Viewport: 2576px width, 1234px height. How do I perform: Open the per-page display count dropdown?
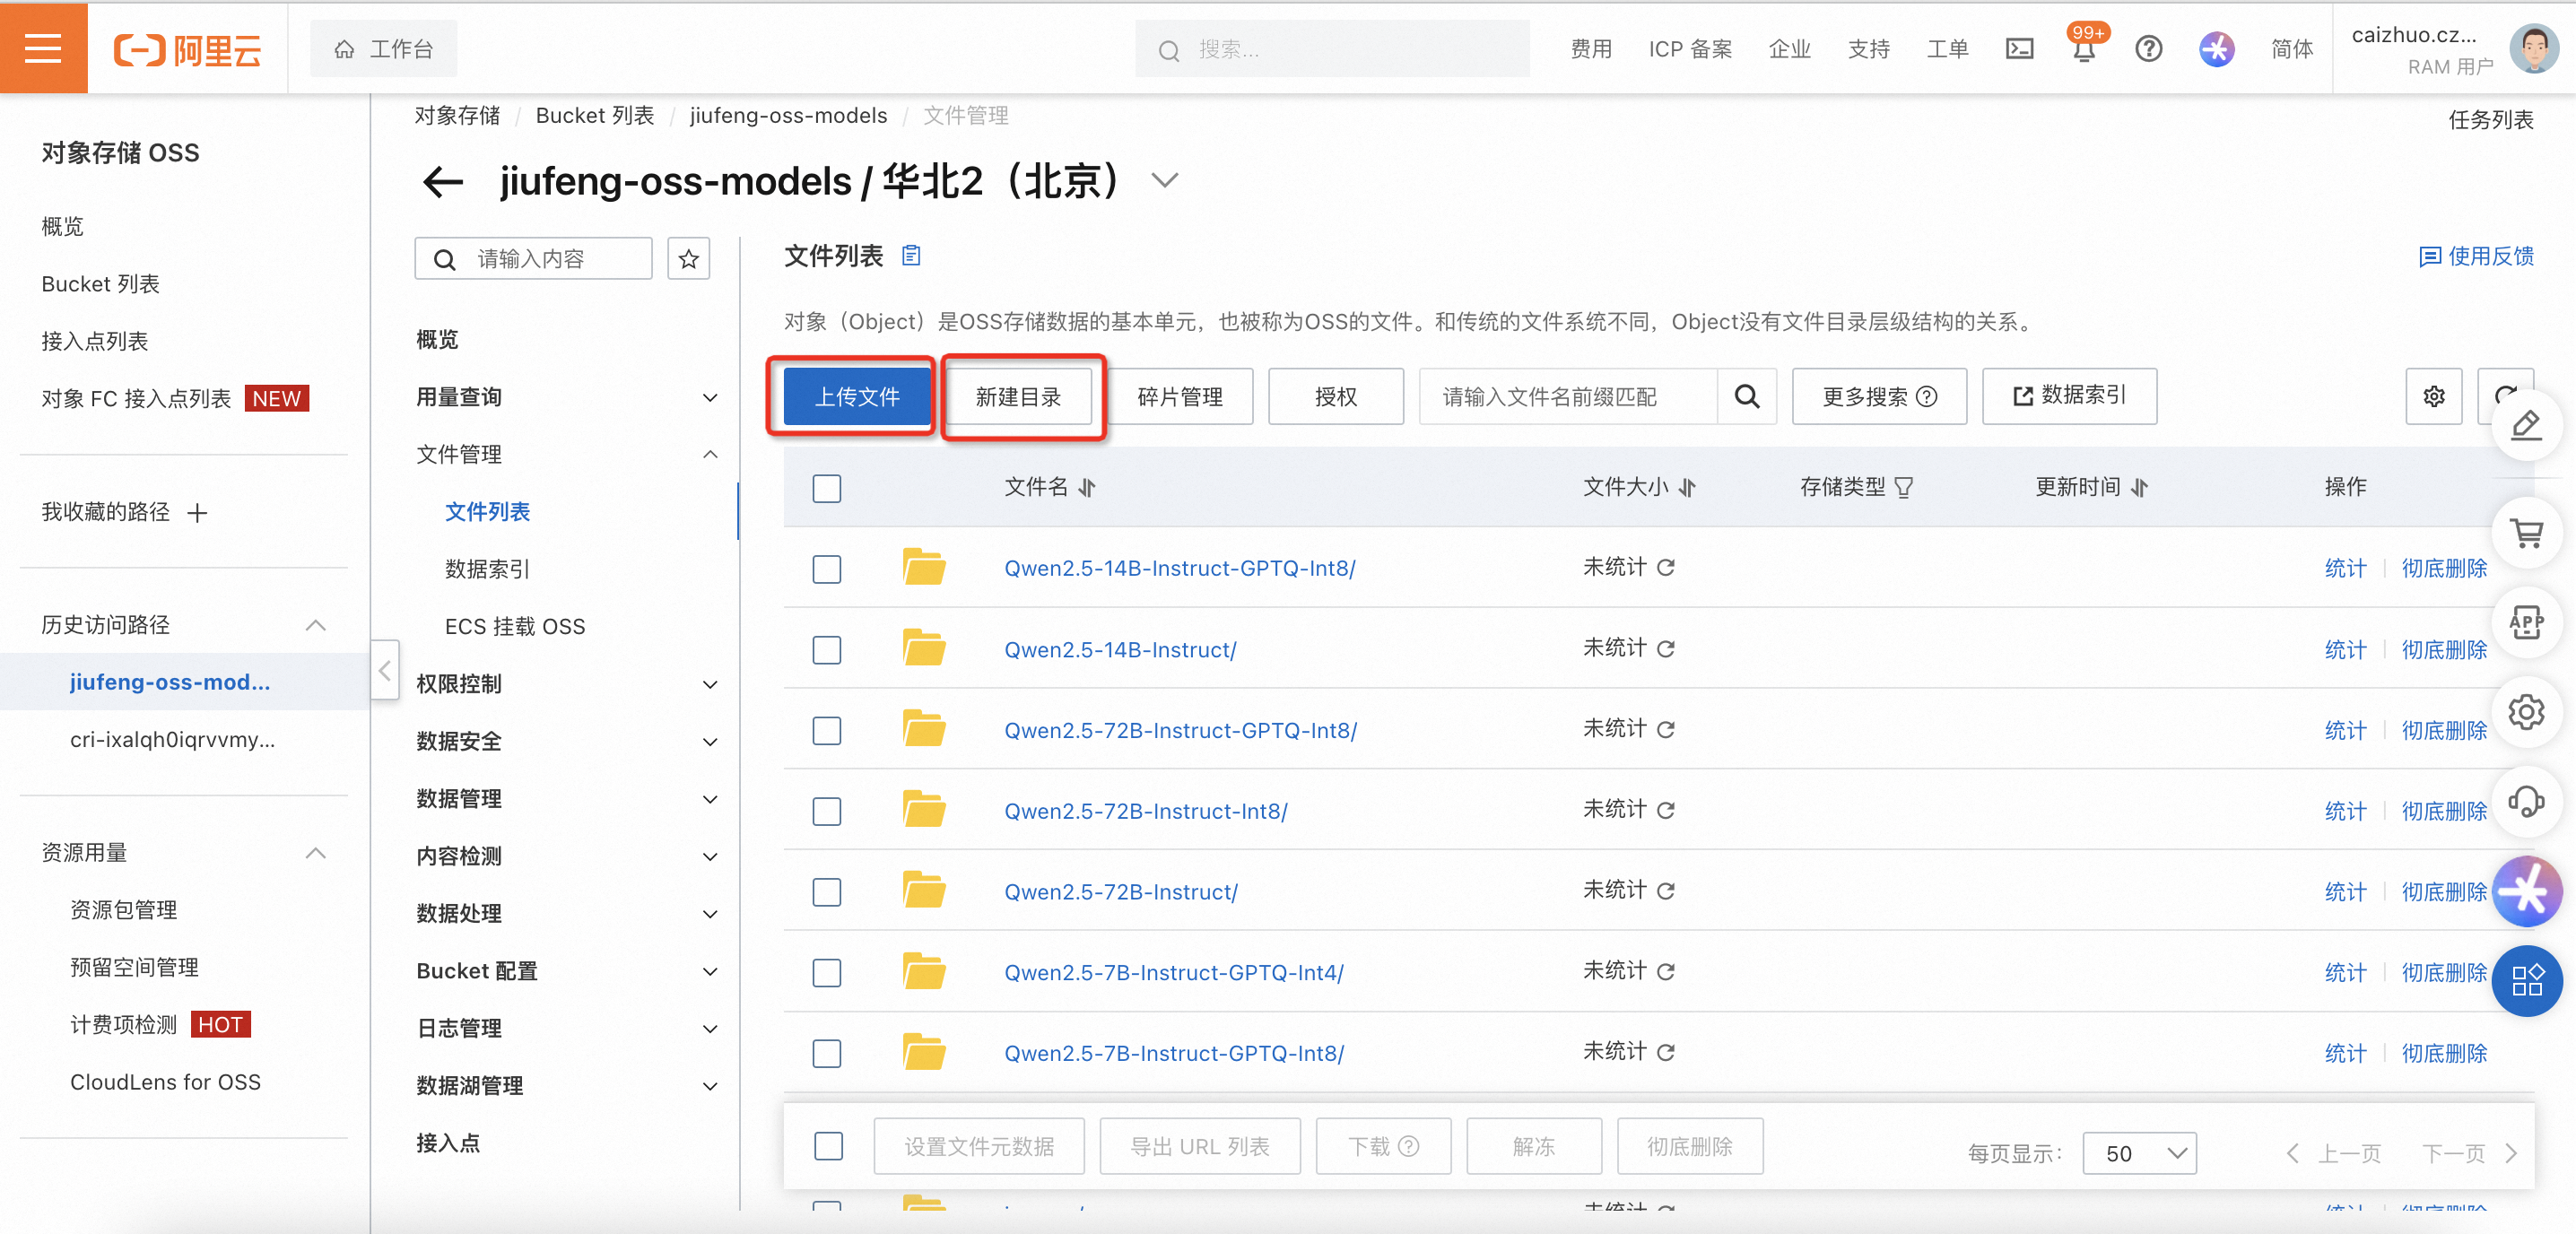(2139, 1153)
